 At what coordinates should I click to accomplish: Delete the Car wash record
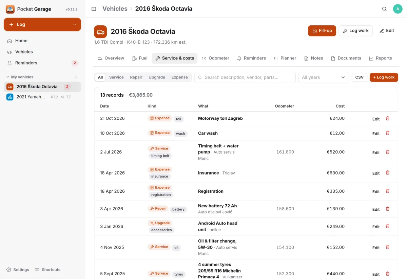[x=388, y=133]
